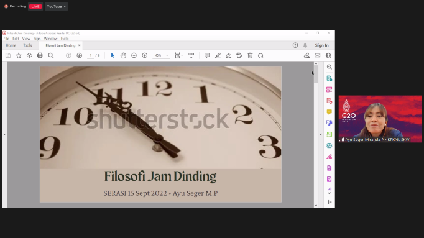Collapse the right tools pane arrow
Viewport: 424px width, 238px height.
321,134
